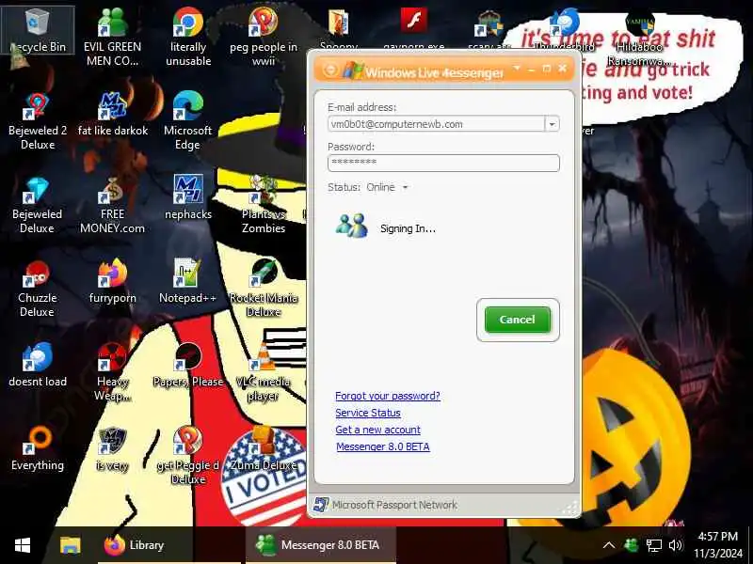Screen dimensions: 753x564
Task: Open the volume control tray icon
Action: click(x=676, y=545)
